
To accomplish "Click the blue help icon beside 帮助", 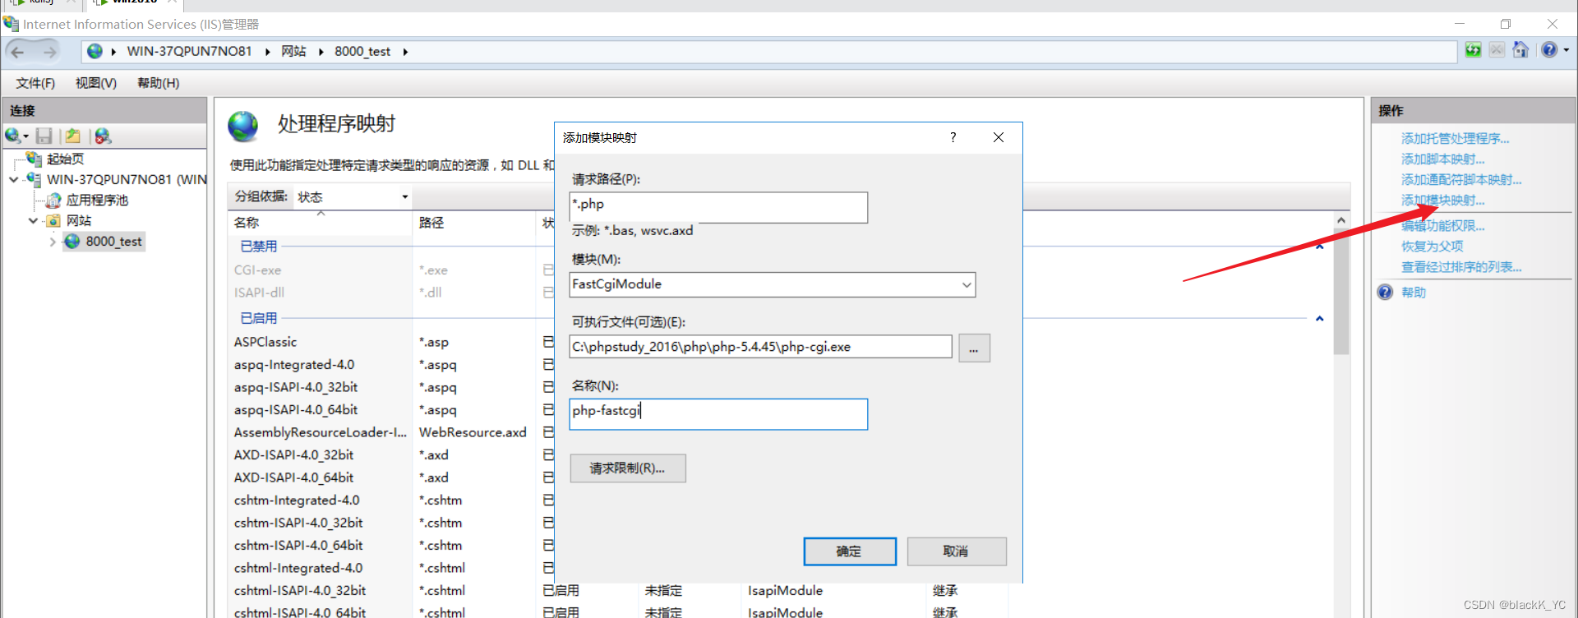I will [1385, 292].
